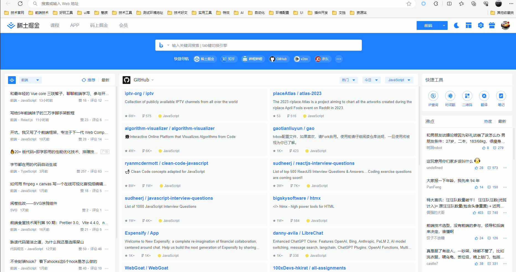Open GitHub quick navigation shortcut
Viewport: 516px width, 272px height.
pos(279,59)
